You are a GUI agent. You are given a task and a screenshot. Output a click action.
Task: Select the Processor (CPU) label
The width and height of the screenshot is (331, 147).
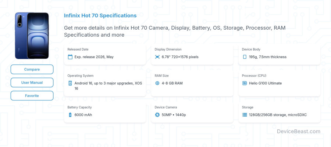(x=254, y=76)
